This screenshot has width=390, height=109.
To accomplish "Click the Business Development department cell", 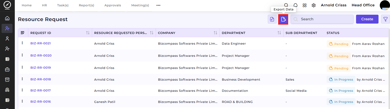I will pyautogui.click(x=241, y=80).
